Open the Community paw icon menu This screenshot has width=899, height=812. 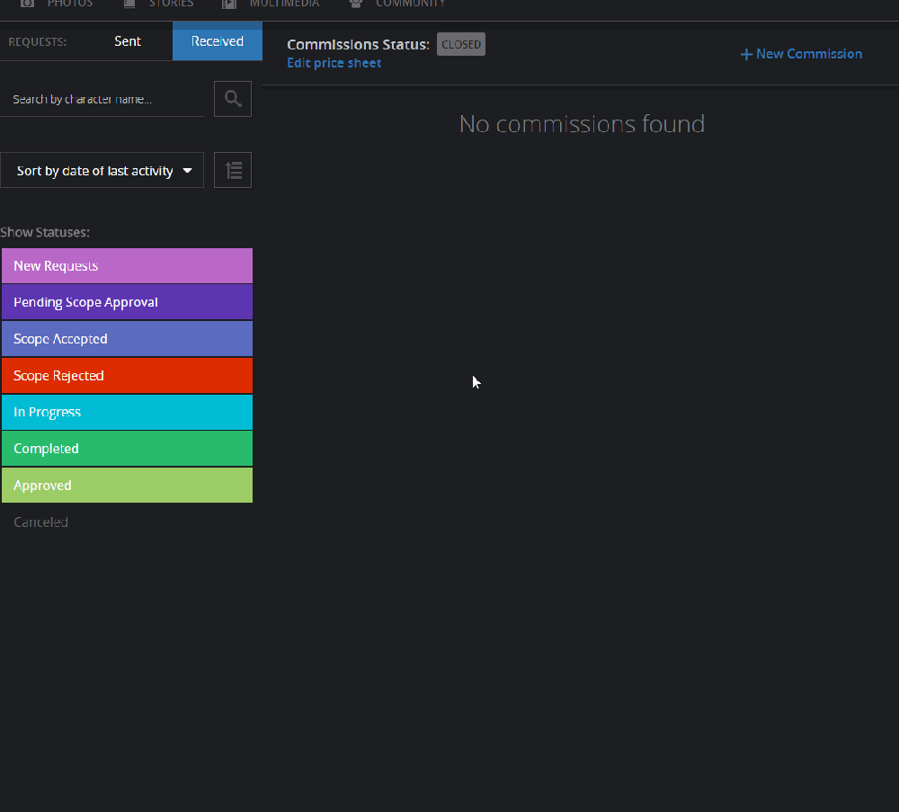pyautogui.click(x=356, y=4)
